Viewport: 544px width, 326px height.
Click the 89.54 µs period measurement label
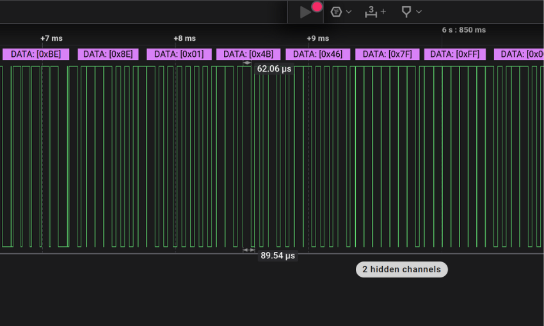tap(278, 255)
